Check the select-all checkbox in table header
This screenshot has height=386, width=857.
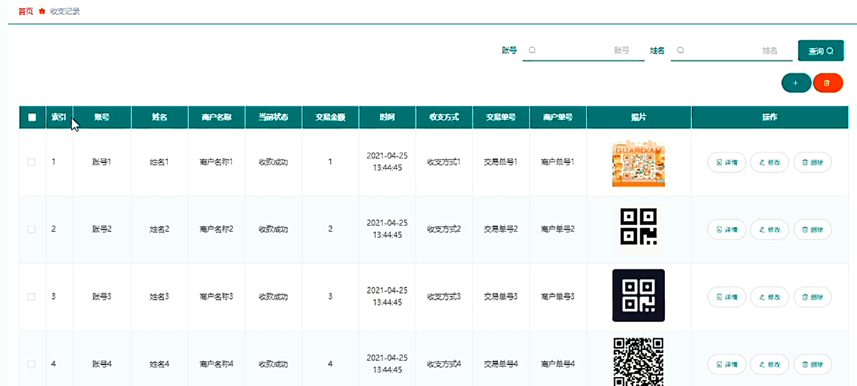point(32,117)
